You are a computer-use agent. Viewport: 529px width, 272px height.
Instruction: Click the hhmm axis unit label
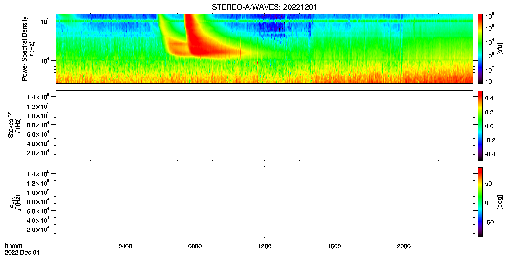[x=14, y=246]
